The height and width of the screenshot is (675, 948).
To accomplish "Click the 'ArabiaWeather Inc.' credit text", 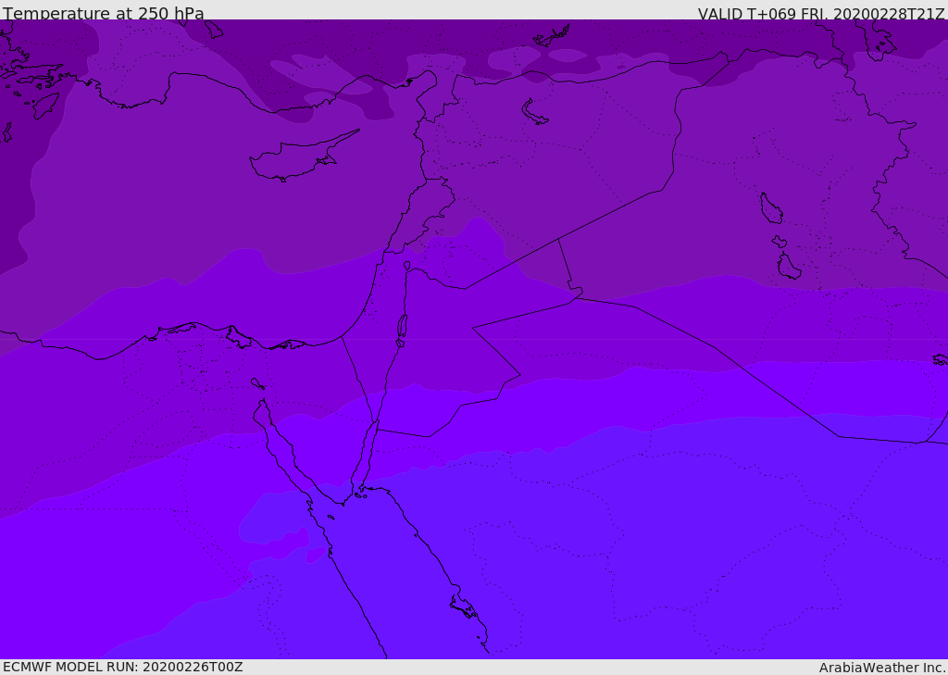I will (x=882, y=668).
